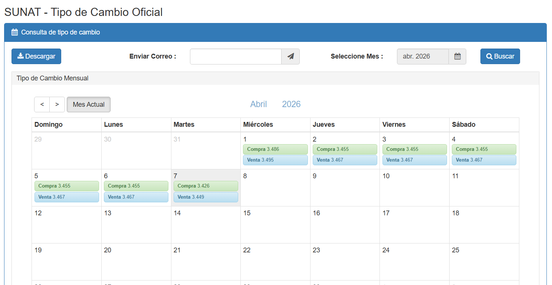
Task: Go to previous month with left arrow
Action: click(42, 105)
